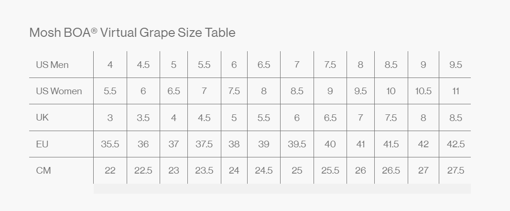
Task: Click the horizontal scrollbar under the size table
Action: click(x=282, y=189)
